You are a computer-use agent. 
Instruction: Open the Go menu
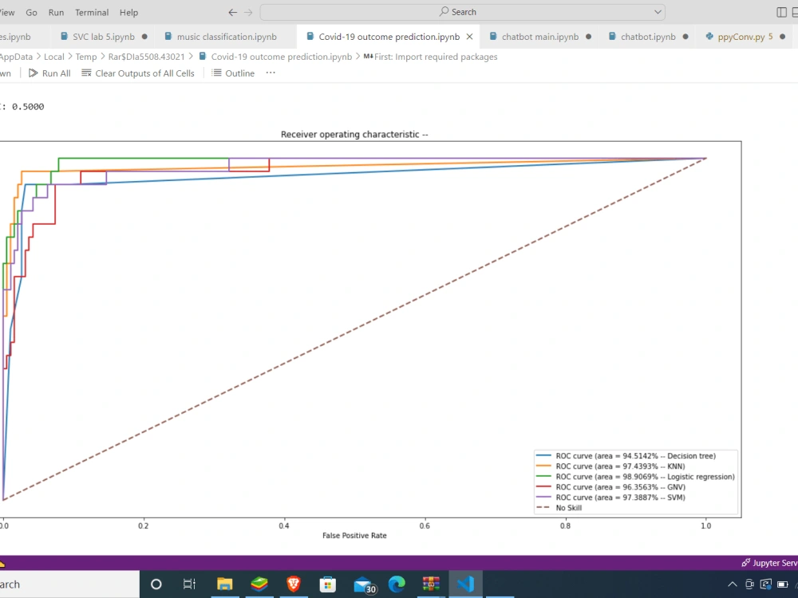(31, 12)
